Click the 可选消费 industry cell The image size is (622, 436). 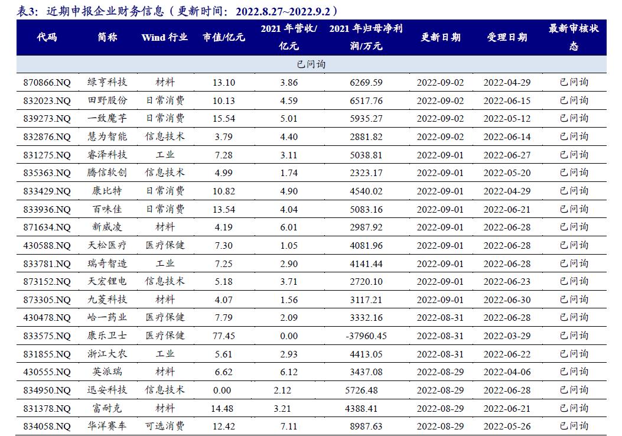click(165, 426)
